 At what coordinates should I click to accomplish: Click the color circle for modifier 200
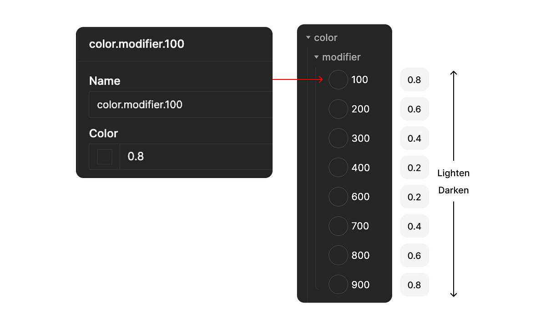pyautogui.click(x=338, y=109)
